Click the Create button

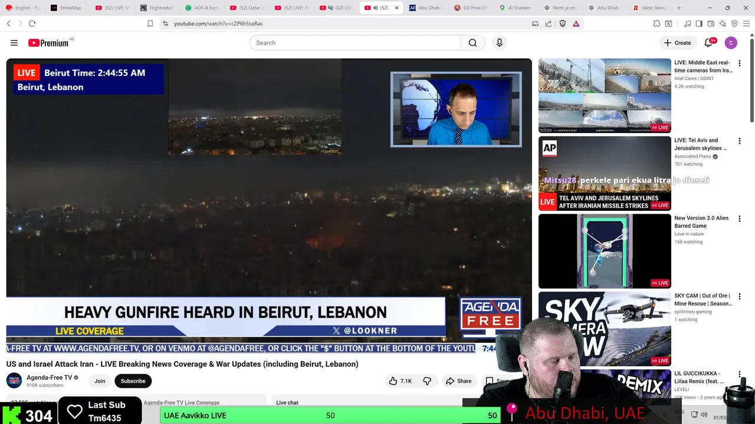click(x=677, y=43)
